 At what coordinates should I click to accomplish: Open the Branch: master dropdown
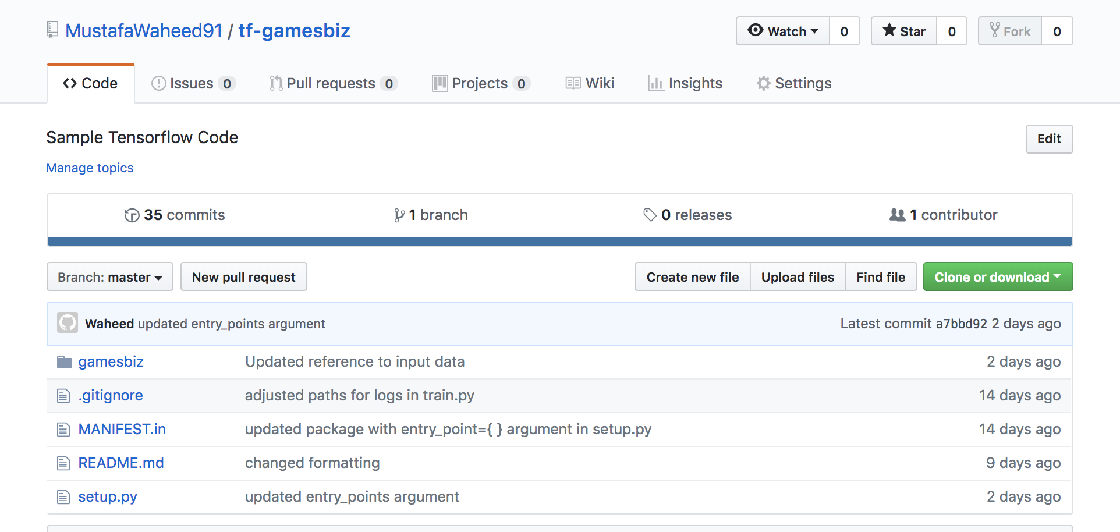pos(110,276)
